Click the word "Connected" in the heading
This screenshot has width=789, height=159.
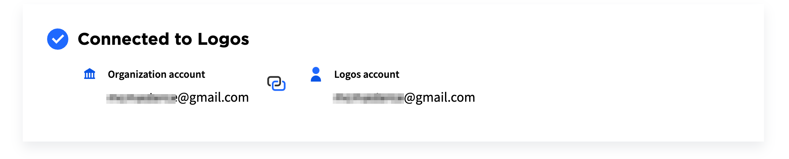pos(123,39)
